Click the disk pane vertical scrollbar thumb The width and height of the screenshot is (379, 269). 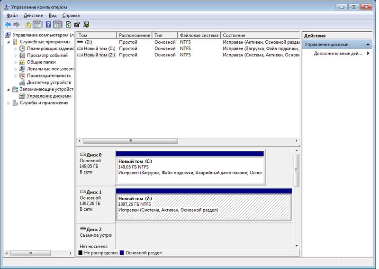point(297,170)
